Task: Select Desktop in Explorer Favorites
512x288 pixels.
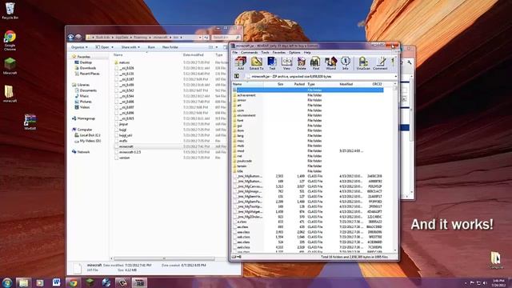Action: point(86,62)
